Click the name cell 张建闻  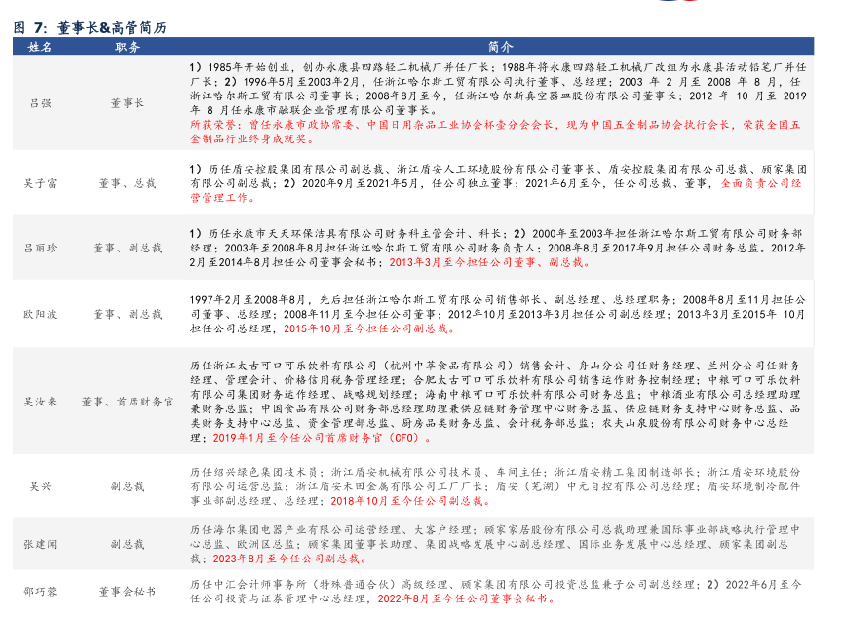click(x=40, y=544)
